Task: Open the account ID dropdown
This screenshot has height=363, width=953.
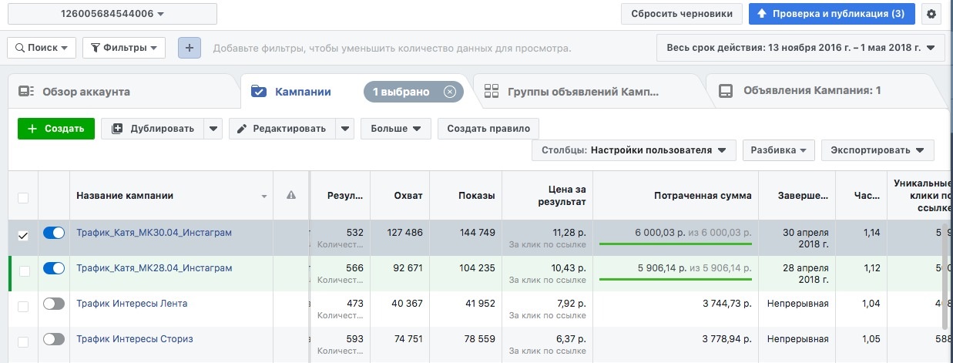Action: [x=112, y=14]
